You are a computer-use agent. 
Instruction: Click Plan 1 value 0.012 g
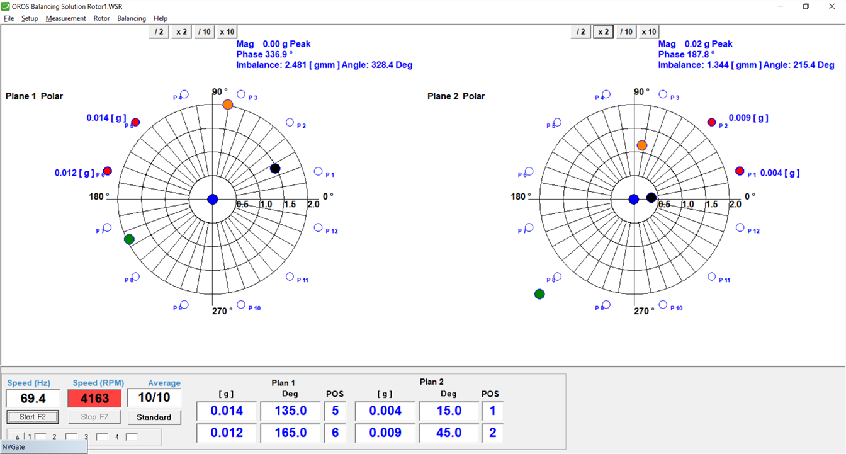(x=227, y=433)
